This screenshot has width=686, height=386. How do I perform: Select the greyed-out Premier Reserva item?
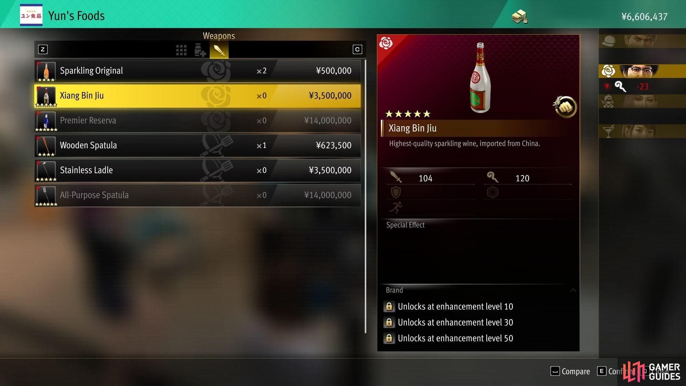coord(198,120)
